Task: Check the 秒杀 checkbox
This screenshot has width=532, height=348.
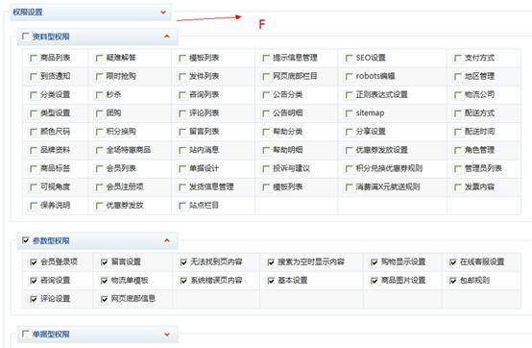Action: tap(100, 95)
